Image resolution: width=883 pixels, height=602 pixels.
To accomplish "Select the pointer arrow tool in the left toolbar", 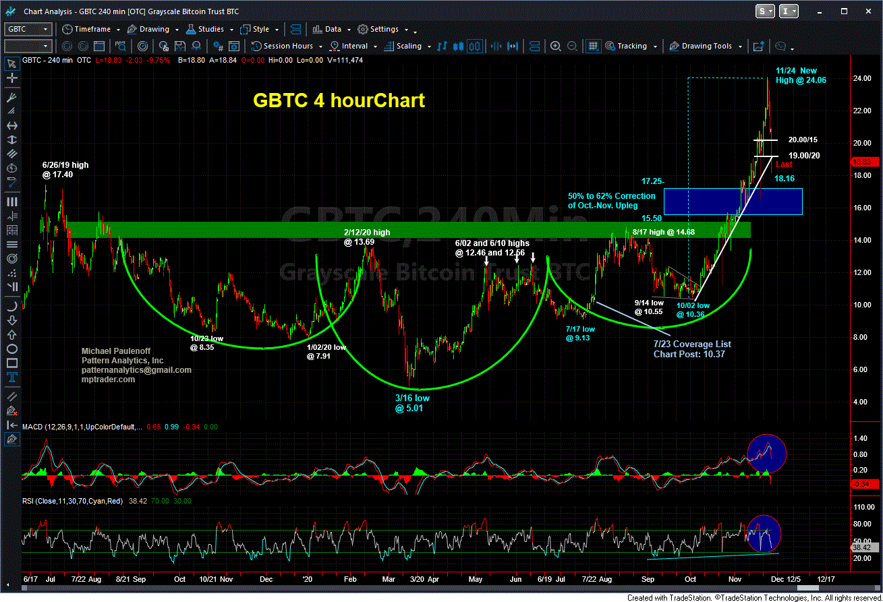I will coord(11,64).
